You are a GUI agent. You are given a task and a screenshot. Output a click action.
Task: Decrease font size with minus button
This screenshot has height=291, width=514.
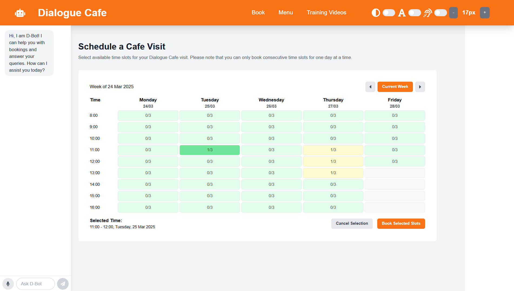453,13
